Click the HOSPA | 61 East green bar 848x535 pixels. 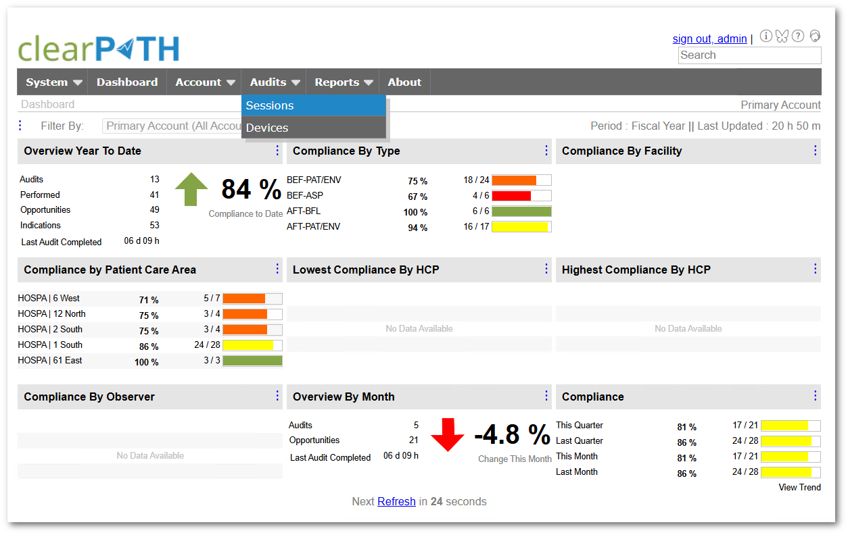[252, 361]
